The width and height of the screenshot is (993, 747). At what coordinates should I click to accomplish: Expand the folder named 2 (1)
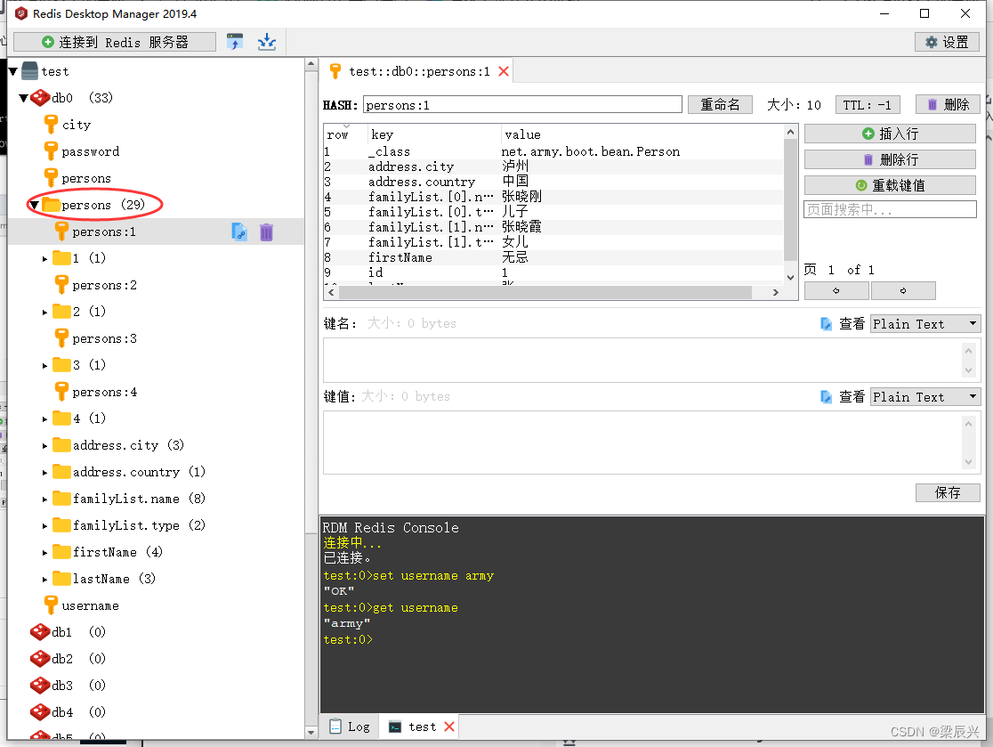point(45,312)
